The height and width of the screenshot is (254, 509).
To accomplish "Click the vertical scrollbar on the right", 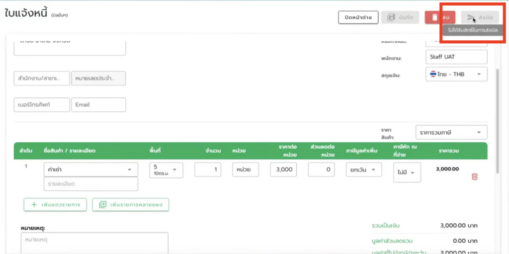I will click(498, 124).
